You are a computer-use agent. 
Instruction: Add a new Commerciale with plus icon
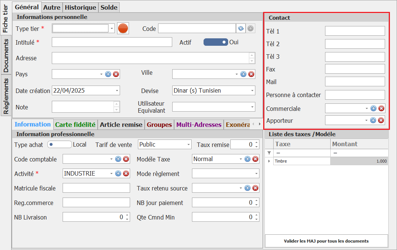pos(373,108)
